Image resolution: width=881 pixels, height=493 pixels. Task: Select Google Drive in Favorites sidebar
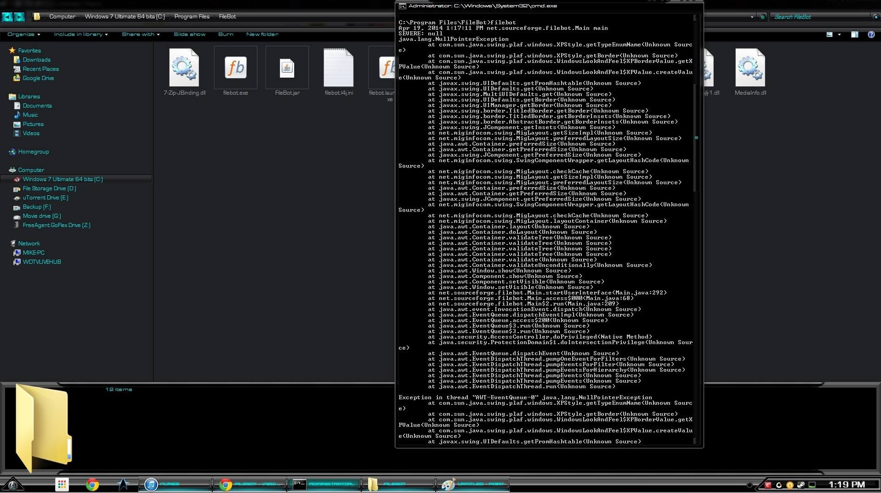pyautogui.click(x=38, y=78)
